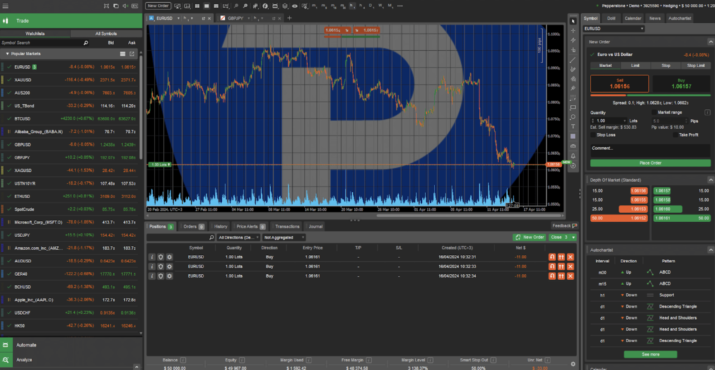715x370 pixels.
Task: Click the green Place Order button
Action: [x=650, y=163]
